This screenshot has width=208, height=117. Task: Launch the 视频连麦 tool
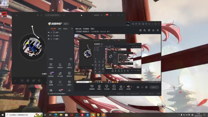[x=51, y=74]
